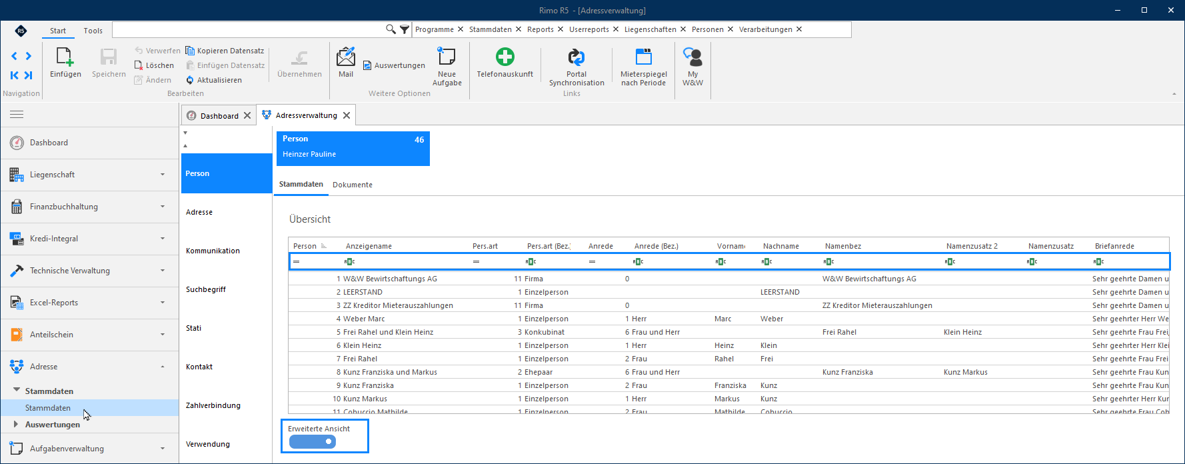1185x464 pixels.
Task: Expand the Kredi-Integral sidebar section
Action: [163, 239]
